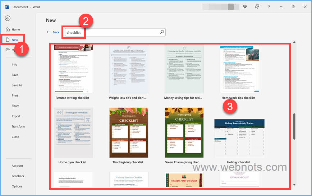Click the back arrow circle icon

click(x=8, y=18)
